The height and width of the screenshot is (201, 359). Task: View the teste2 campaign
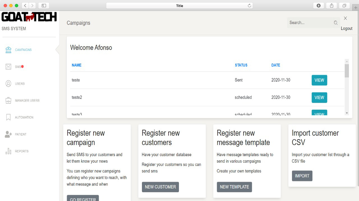pos(319,98)
